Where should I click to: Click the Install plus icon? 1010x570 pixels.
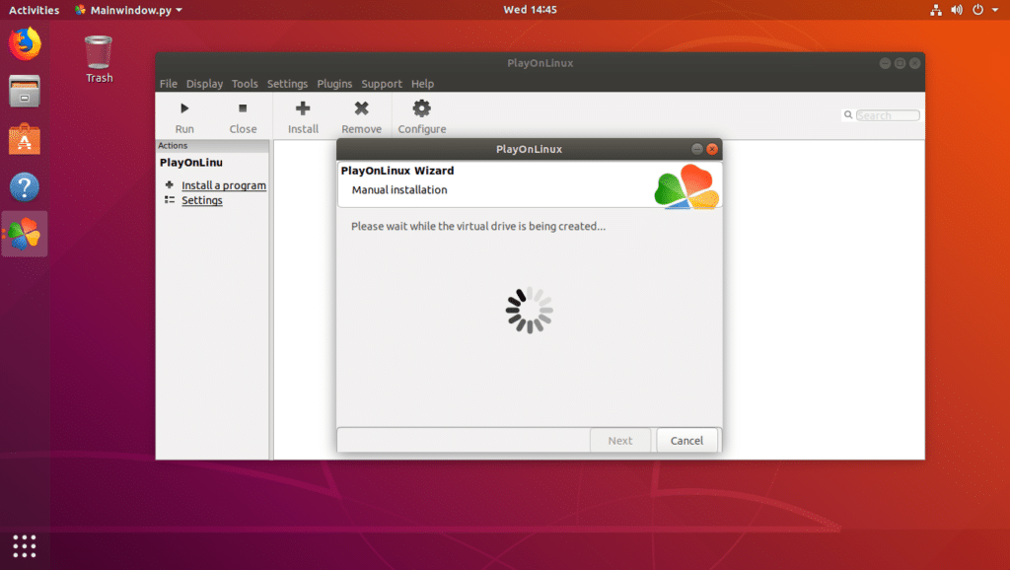303,108
